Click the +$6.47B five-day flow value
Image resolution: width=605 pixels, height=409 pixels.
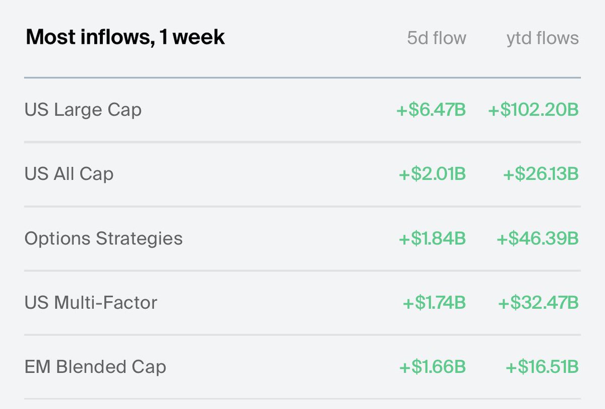tap(431, 110)
